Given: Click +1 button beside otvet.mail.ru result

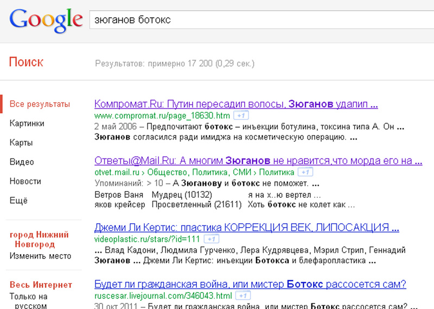Looking at the screenshot, I should pos(305,172).
